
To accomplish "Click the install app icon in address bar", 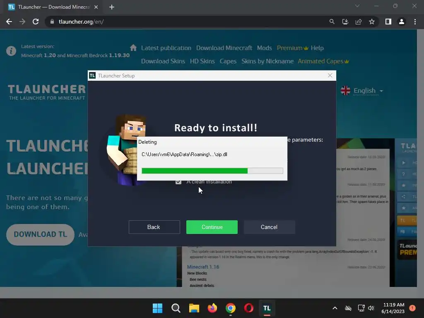I will click(x=345, y=22).
